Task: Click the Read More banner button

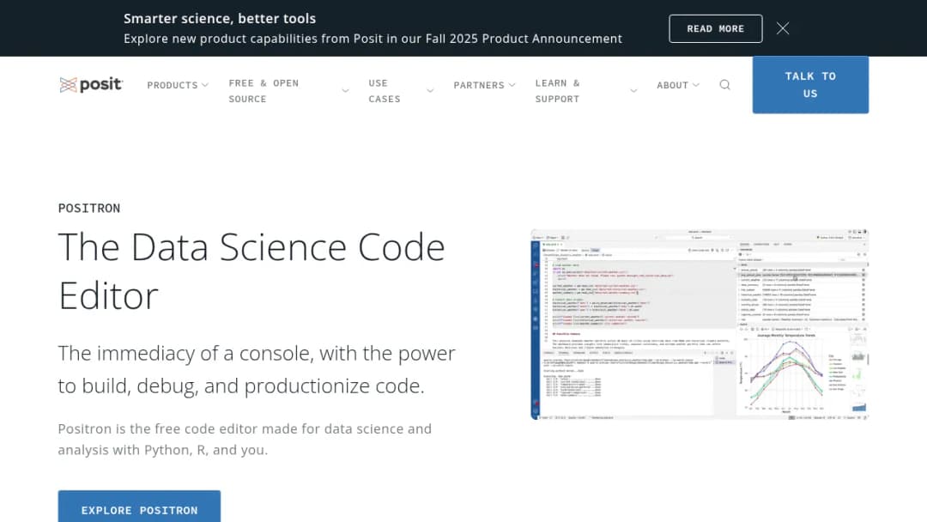Action: coord(715,28)
